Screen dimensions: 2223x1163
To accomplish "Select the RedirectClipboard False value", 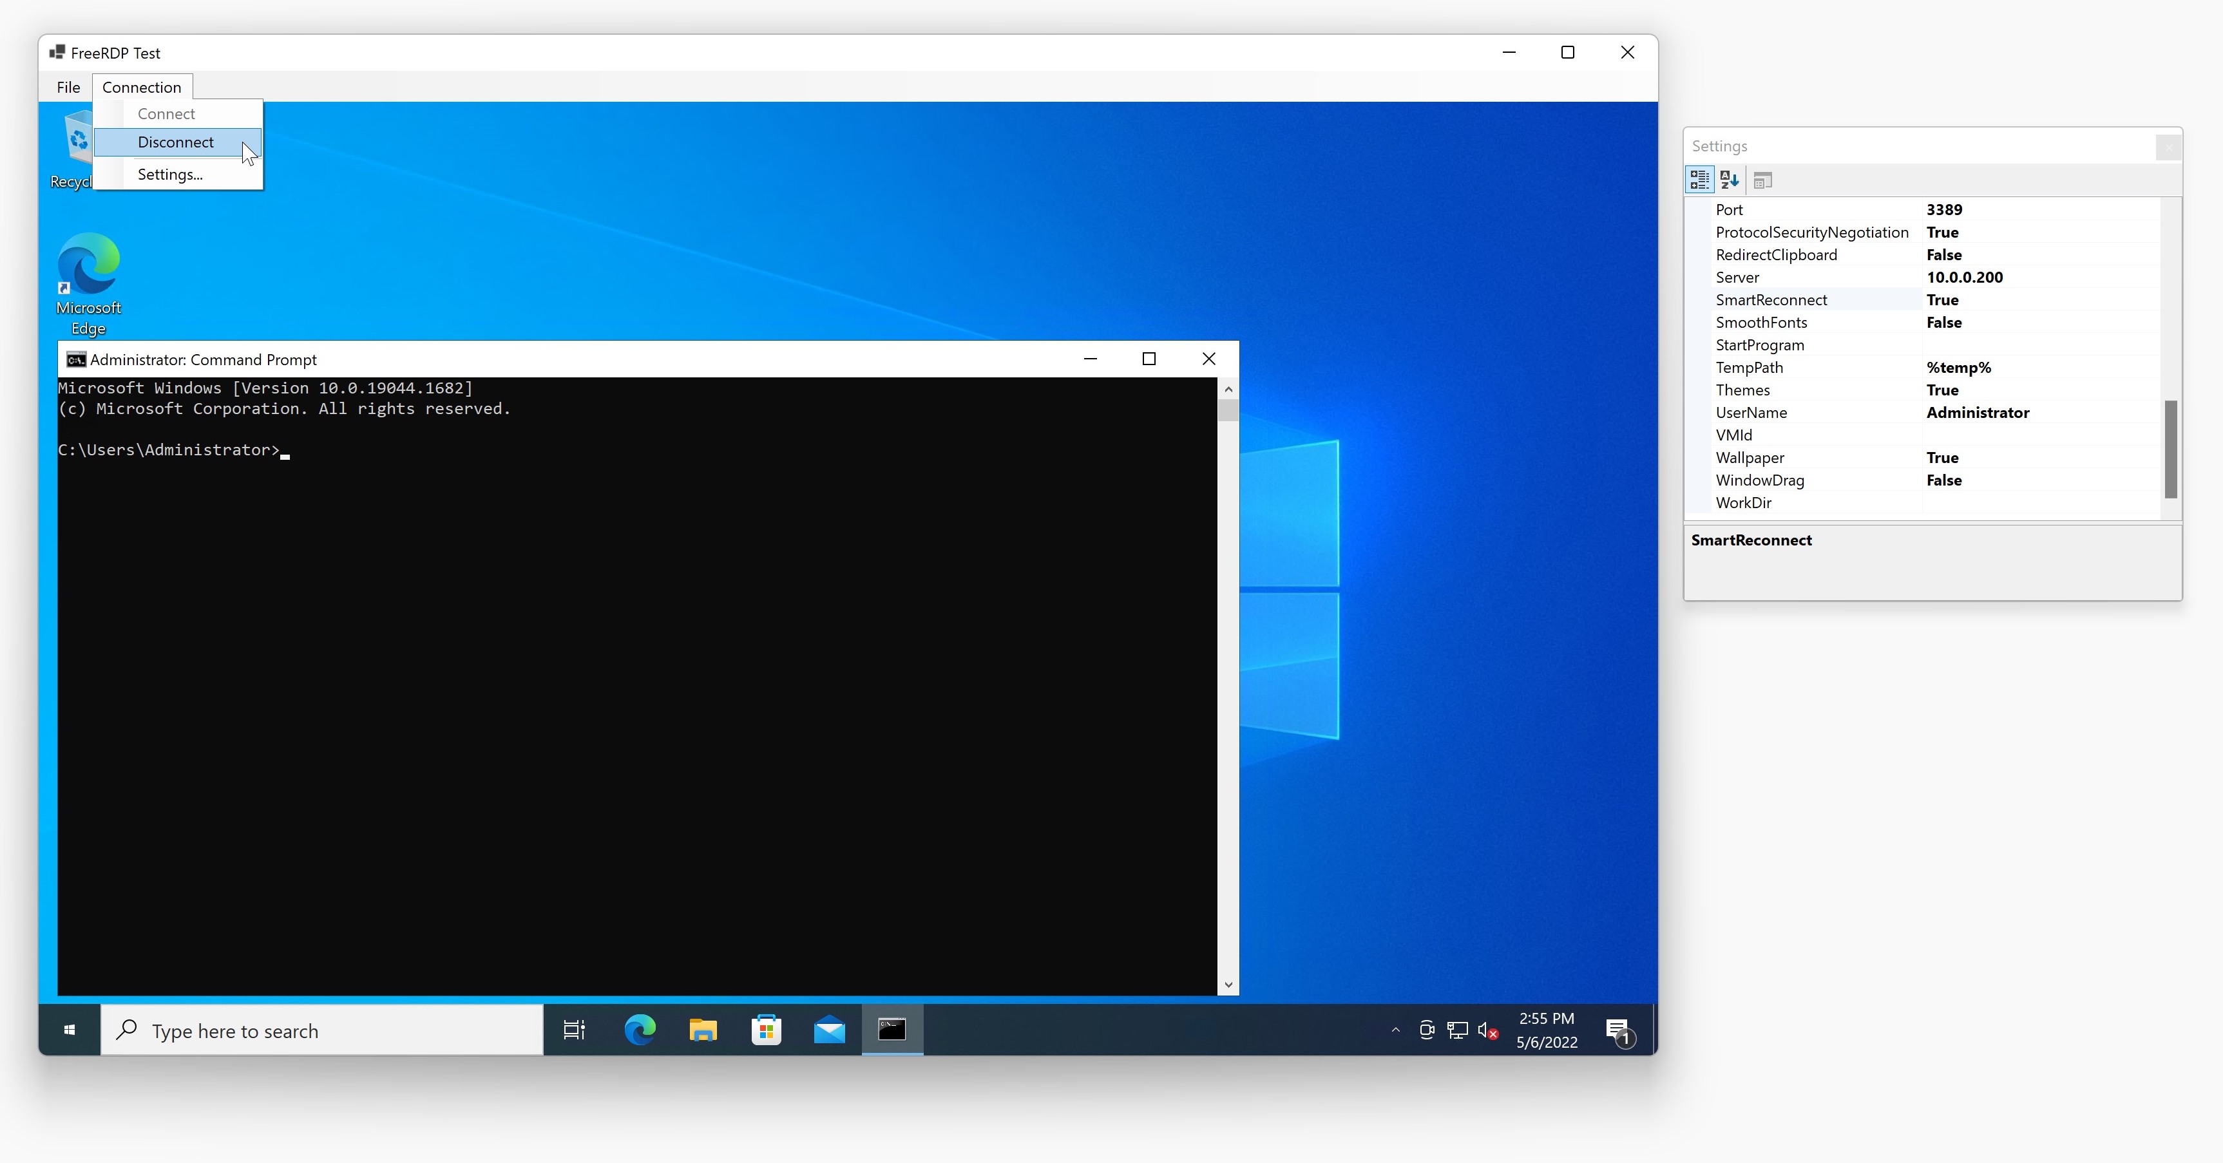I will pos(1943,256).
